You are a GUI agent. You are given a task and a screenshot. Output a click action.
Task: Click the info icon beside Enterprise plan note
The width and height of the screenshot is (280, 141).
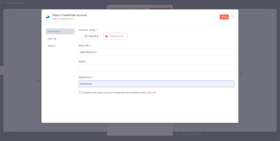80,93
